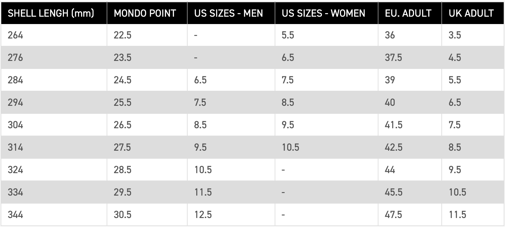Click the SHELL LENGH (mm) column header
The height and width of the screenshot is (227, 505).
(x=54, y=13)
